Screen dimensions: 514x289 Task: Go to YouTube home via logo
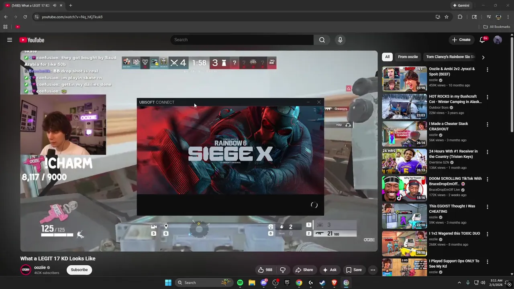[32, 40]
